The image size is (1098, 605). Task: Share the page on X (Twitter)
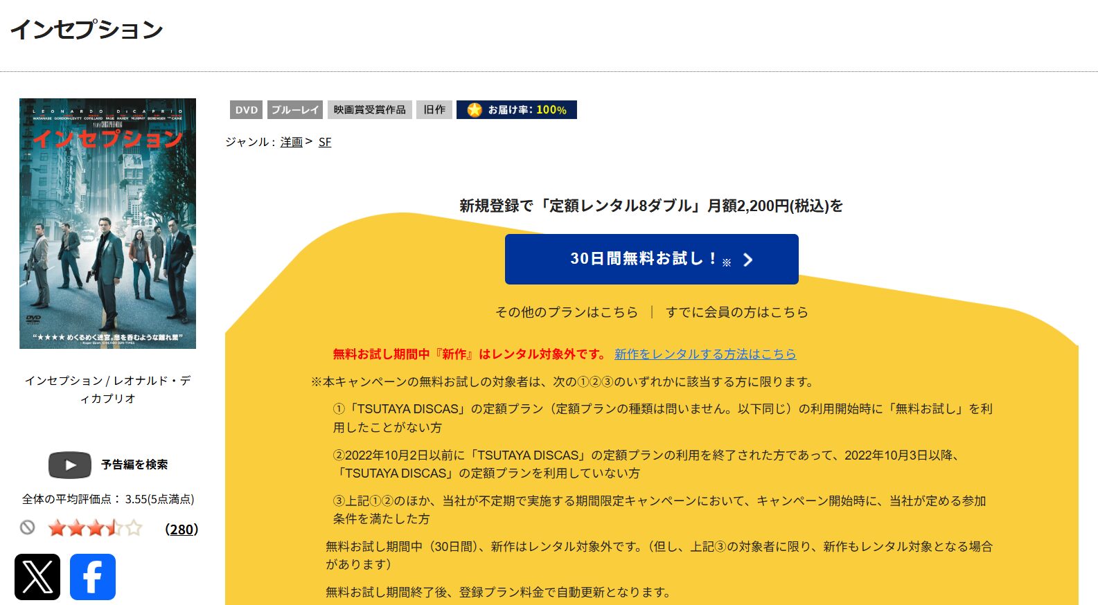click(37, 577)
